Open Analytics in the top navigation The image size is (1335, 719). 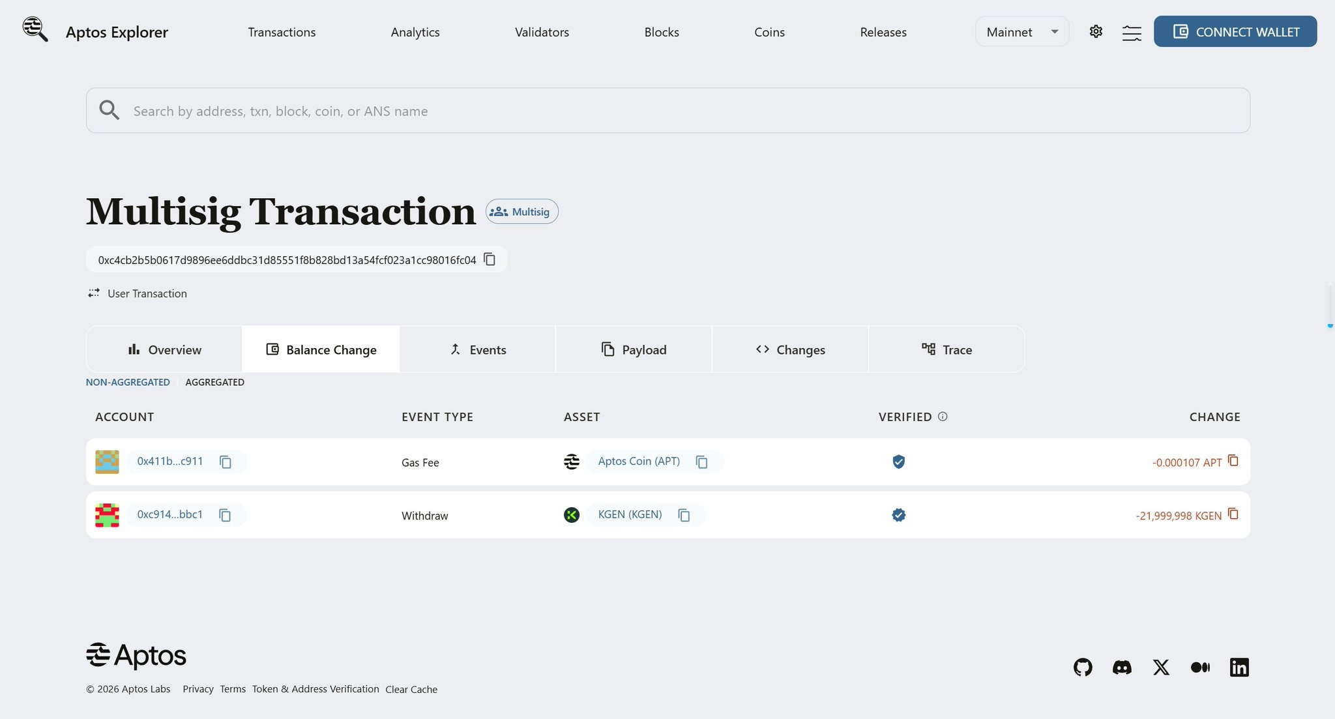tap(415, 32)
